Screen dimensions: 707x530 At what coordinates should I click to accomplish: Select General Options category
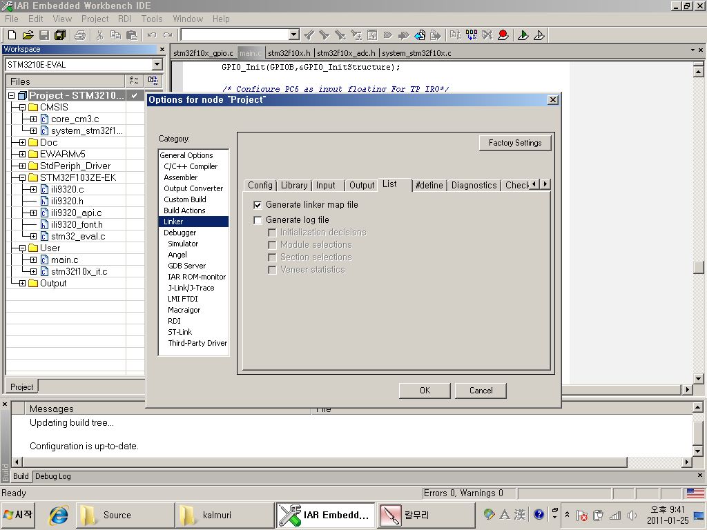pos(186,155)
